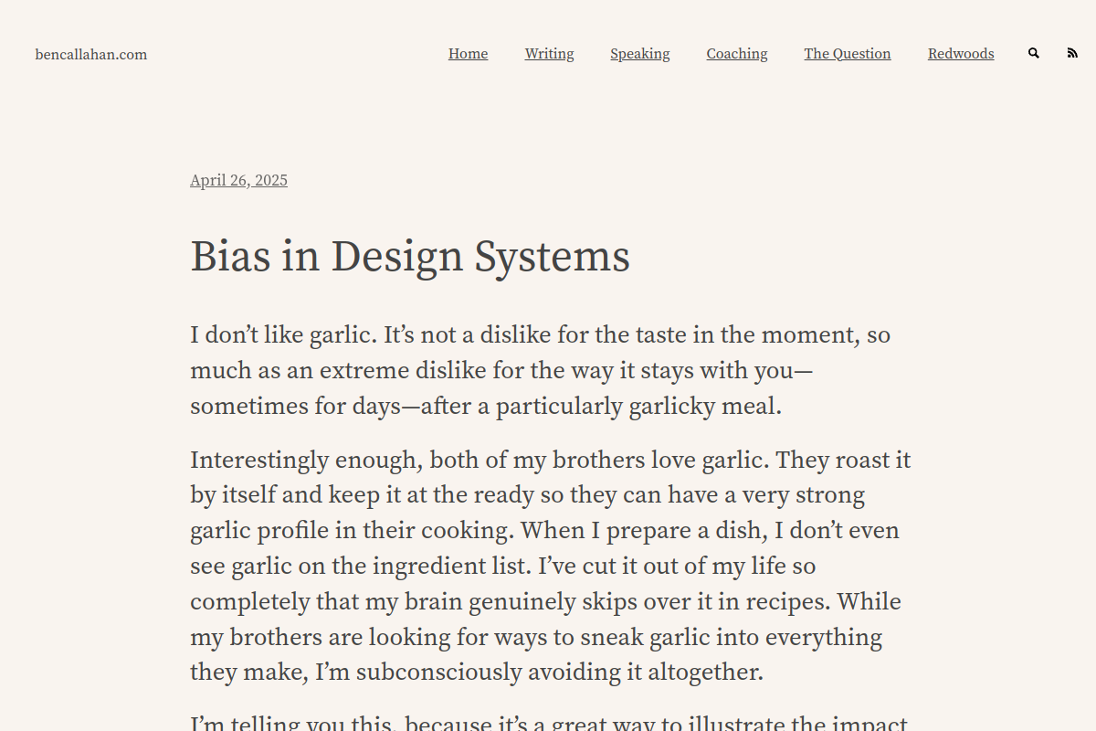Click the line "by itself and keep it at the ready"
Image resolution: width=1096 pixels, height=731 pixels.
[x=527, y=495]
